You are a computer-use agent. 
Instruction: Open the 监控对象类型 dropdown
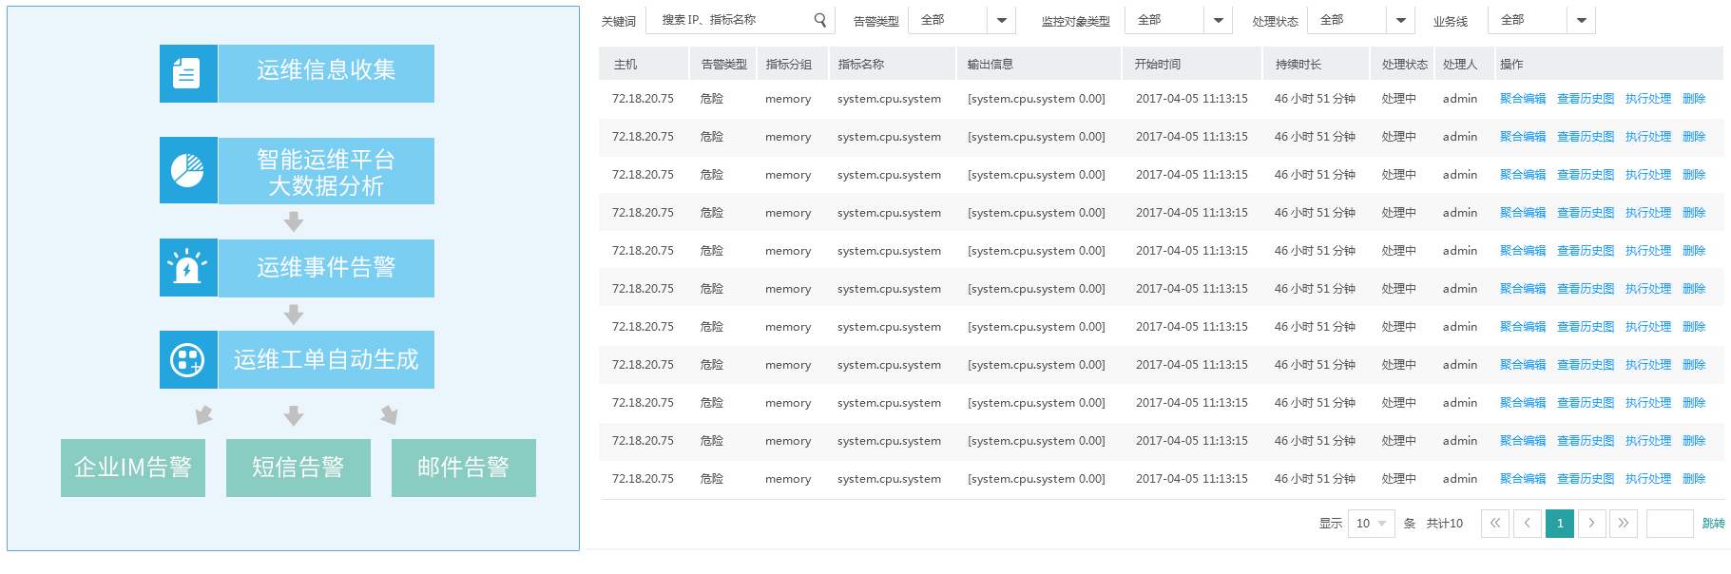[x=1218, y=20]
